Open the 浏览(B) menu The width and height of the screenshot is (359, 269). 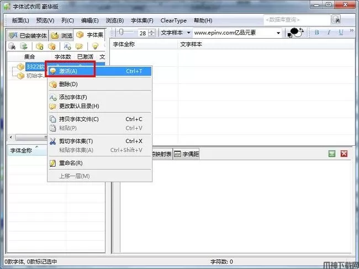[x=115, y=20]
